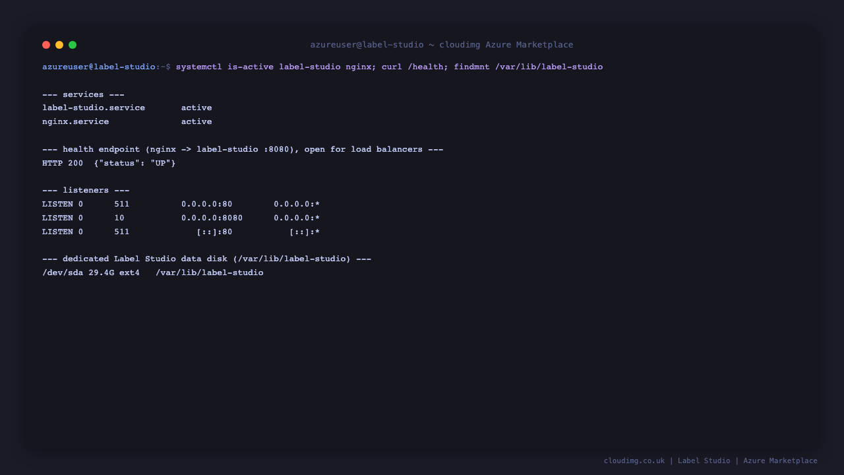Click the command 'systemctl is-active label-studio nginx;'

coord(276,67)
